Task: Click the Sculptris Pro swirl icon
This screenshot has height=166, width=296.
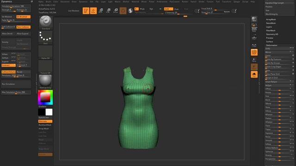Action: point(130,11)
